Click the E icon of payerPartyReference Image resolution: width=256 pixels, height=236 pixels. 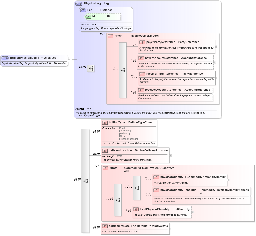pyautogui.click(x=142, y=42)
